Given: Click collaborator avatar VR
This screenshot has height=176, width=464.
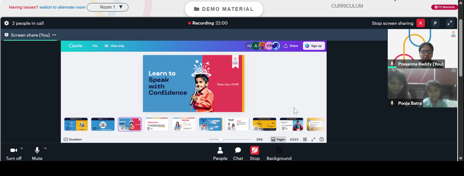Looking at the screenshot, I should tap(269, 46).
